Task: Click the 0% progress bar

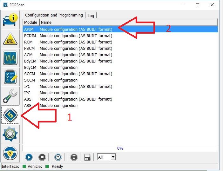Action: (x=120, y=148)
